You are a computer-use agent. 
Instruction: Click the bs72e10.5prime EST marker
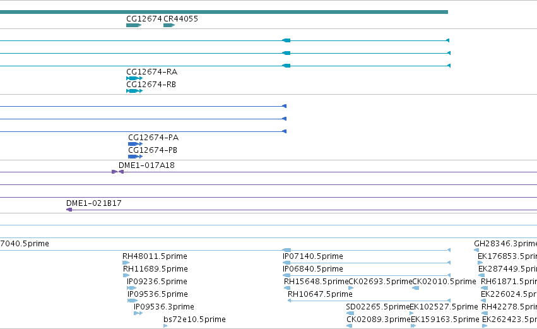coord(165,326)
